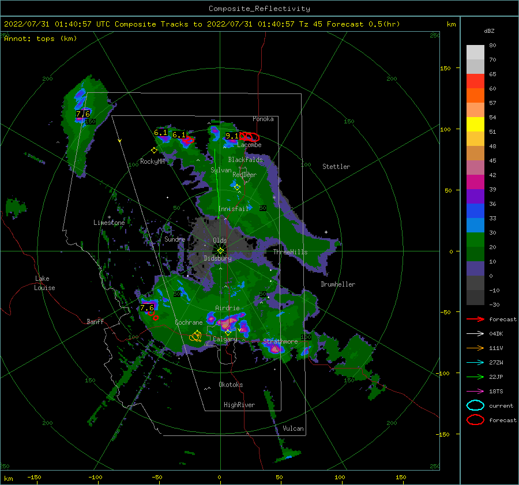Click the Banff label
This screenshot has height=485, width=519.
click(95, 322)
